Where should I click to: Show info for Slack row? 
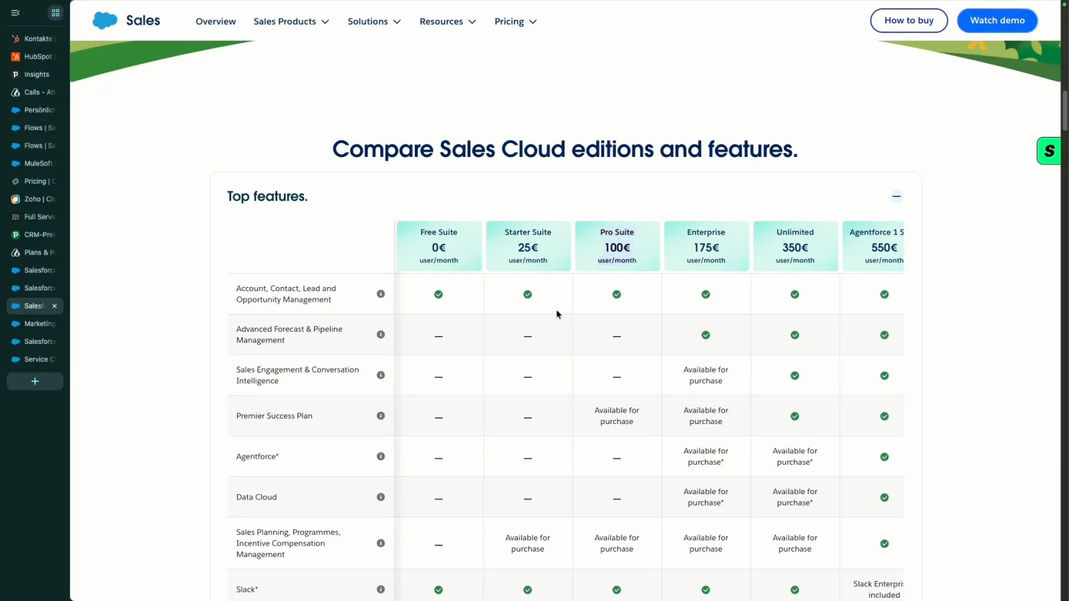coord(381,590)
